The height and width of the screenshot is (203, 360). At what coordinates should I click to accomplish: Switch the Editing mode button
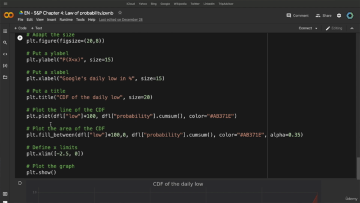(334, 28)
